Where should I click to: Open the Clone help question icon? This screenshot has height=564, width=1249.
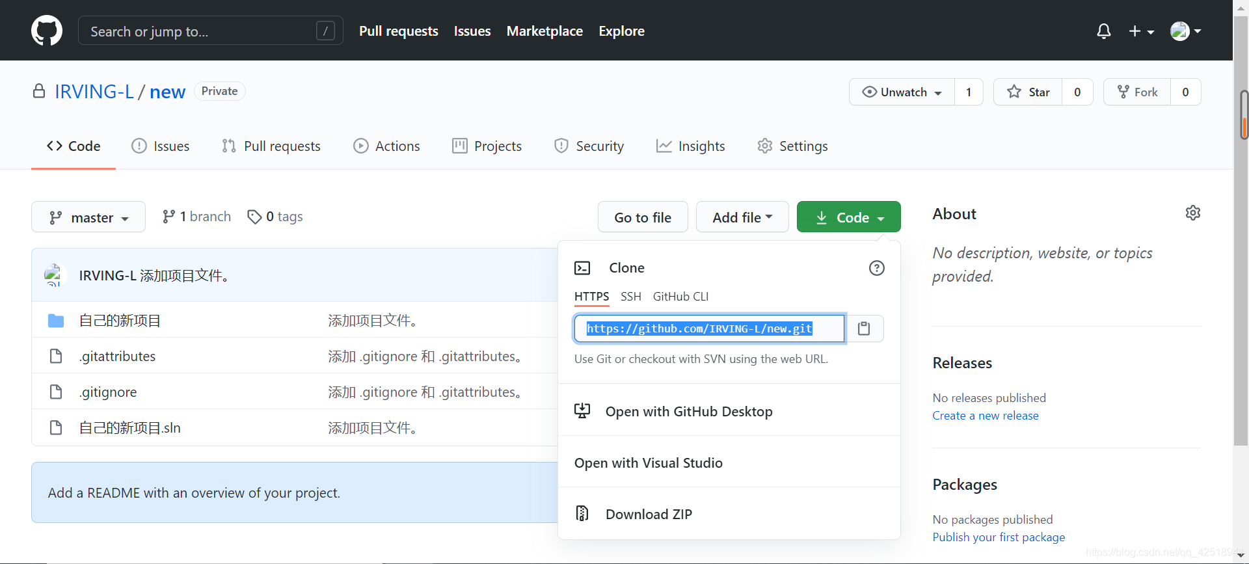(x=876, y=268)
